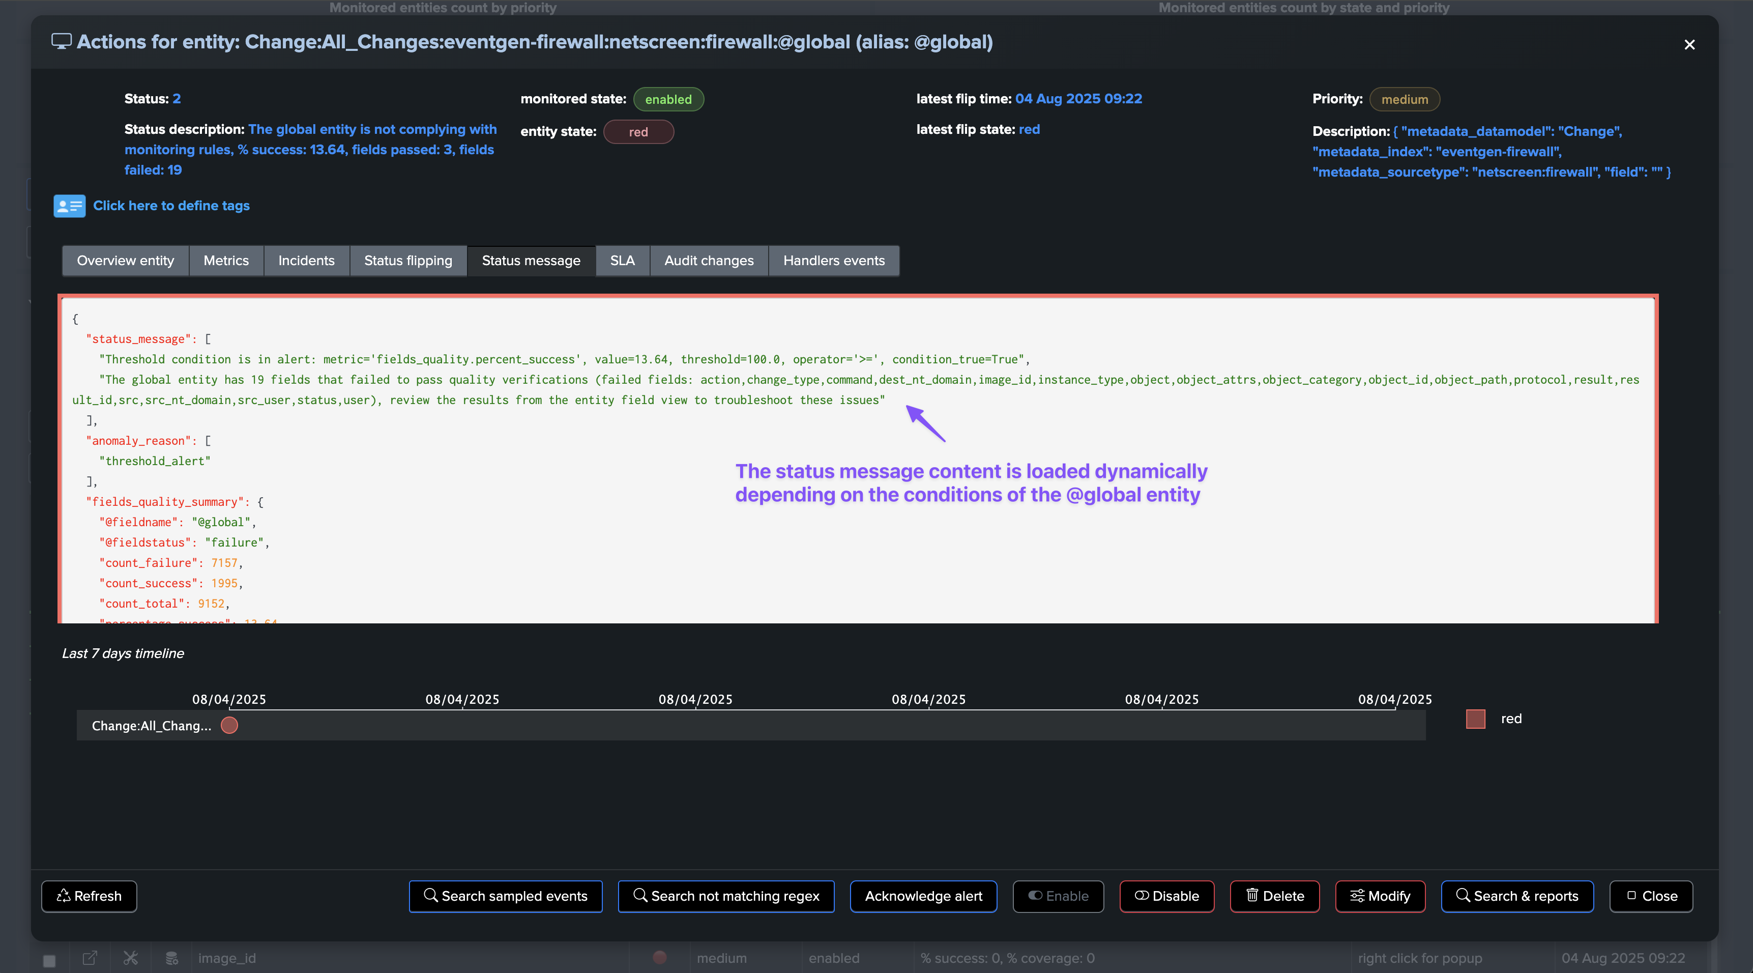Click magnifier icon on Search not matching regex
Viewport: 1753px width, 973px height.
(640, 895)
